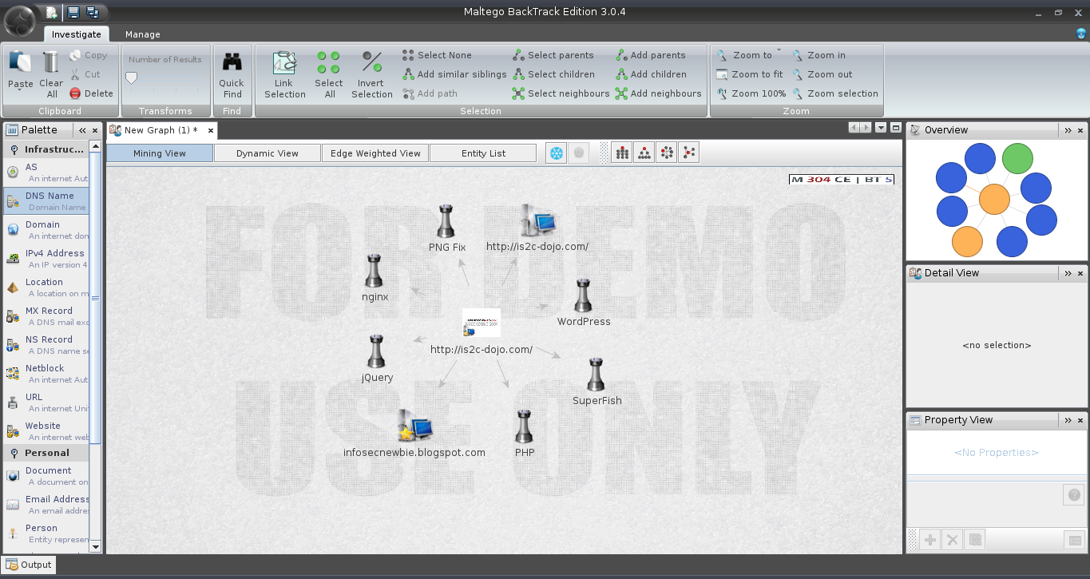
Task: Click Select children
Action: click(x=553, y=74)
